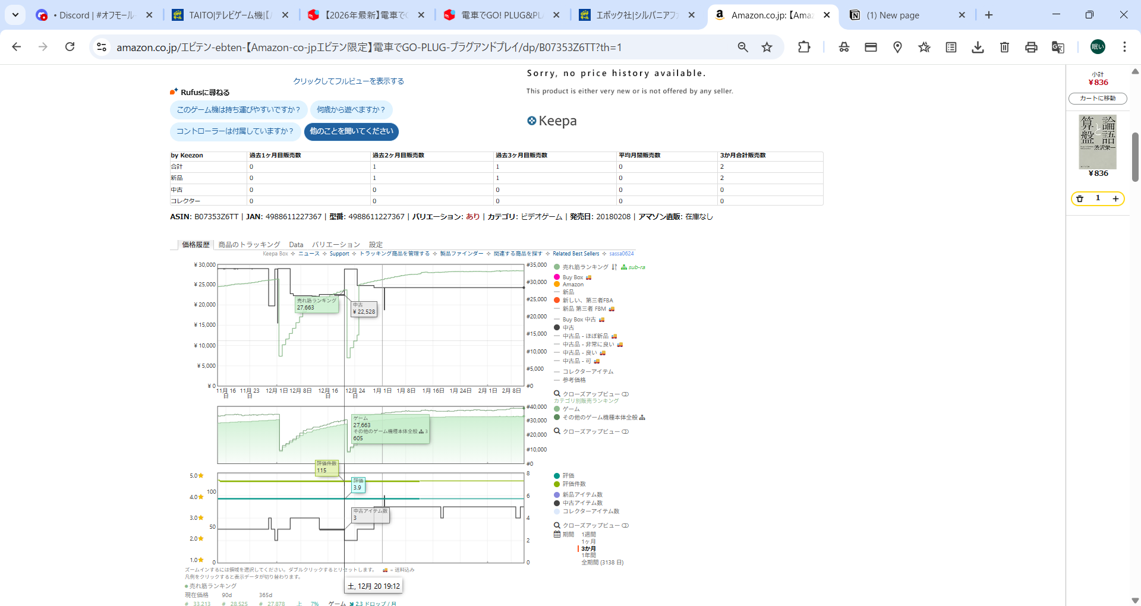
Task: Click the incognito-style extension icon
Action: pyautogui.click(x=844, y=47)
